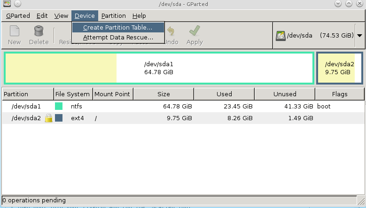Click the green Apply checkmark icon
This screenshot has width=366, height=208.
pos(195,32)
